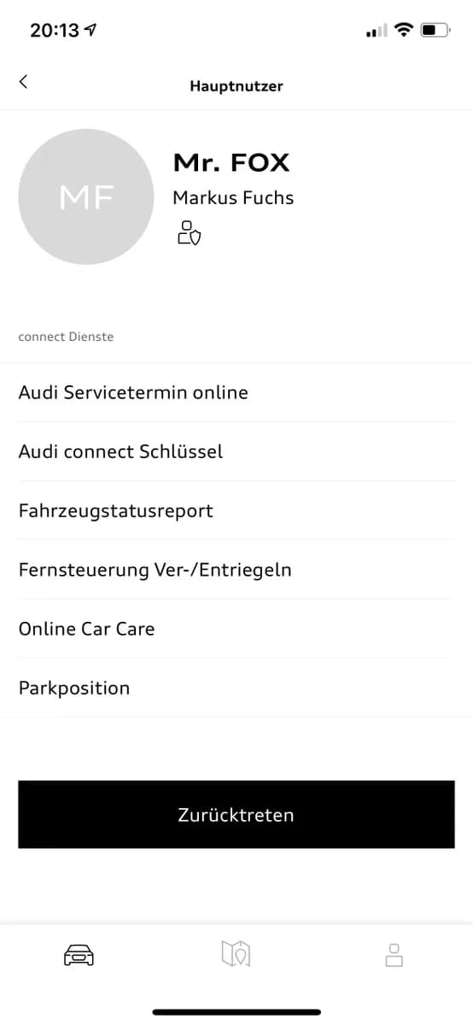The image size is (473, 1025).
Task: Tap the Markus Fuchs name text
Action: pyautogui.click(x=233, y=198)
